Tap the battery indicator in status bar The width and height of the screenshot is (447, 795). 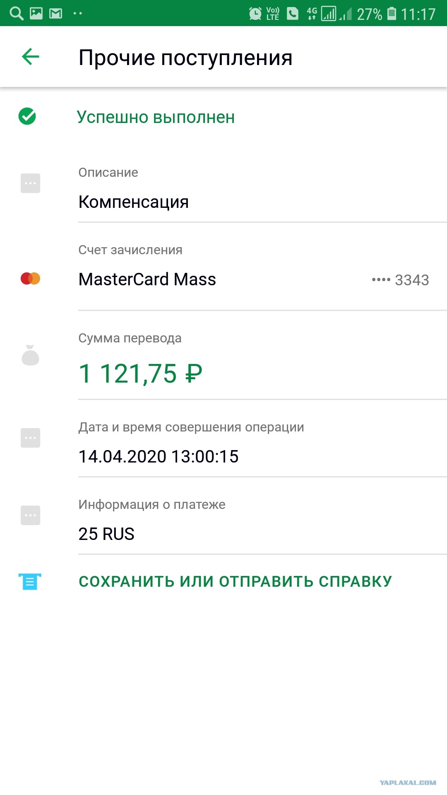click(x=392, y=14)
